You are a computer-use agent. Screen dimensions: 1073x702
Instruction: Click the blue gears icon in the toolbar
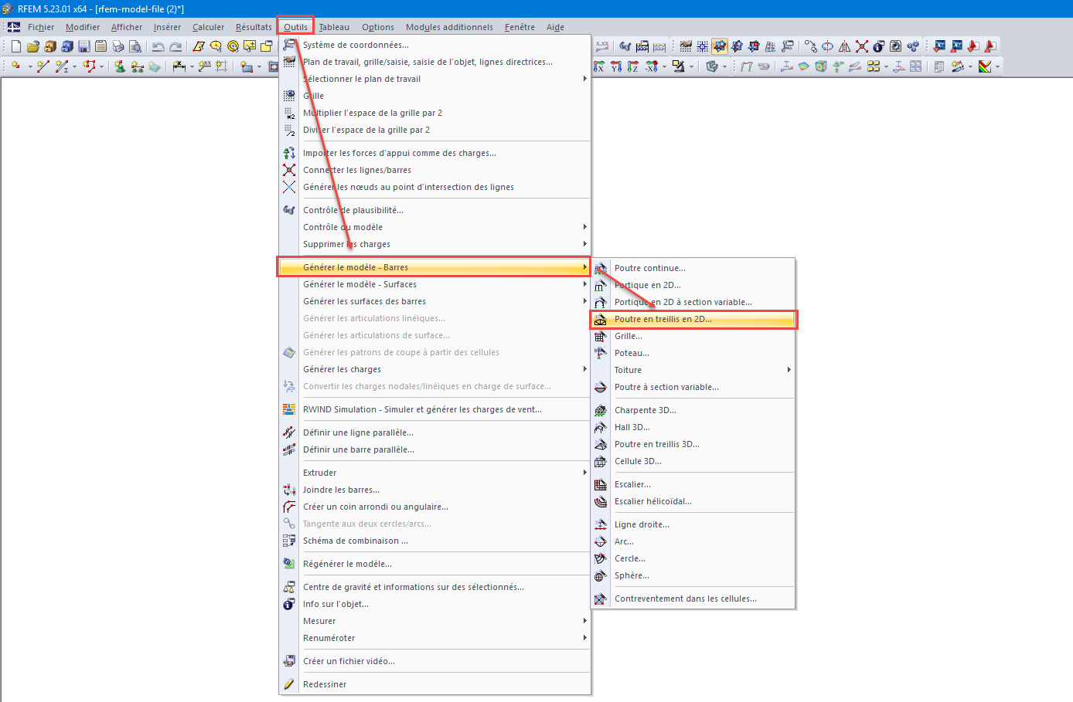(913, 46)
